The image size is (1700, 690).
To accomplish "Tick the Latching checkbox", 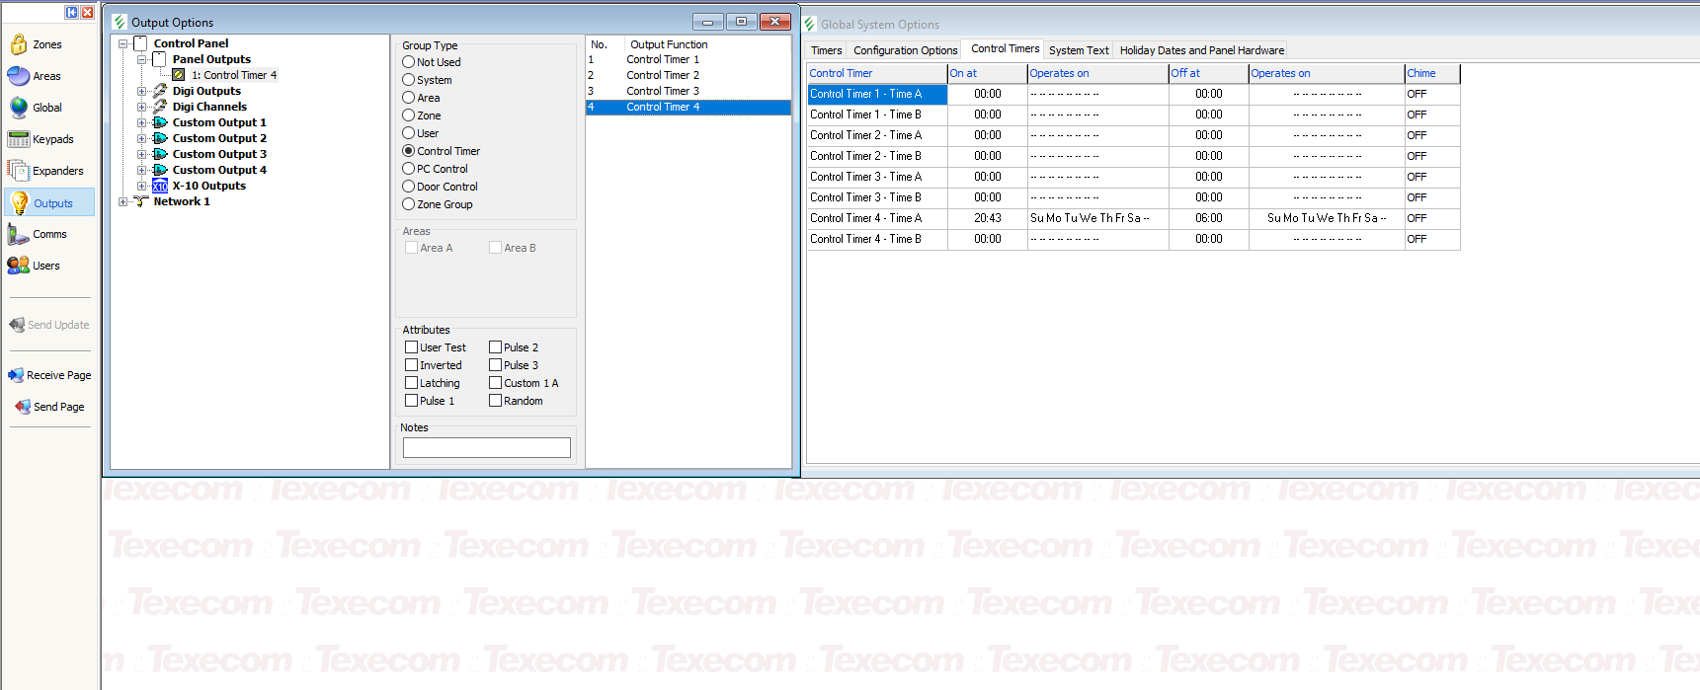I will 412,383.
